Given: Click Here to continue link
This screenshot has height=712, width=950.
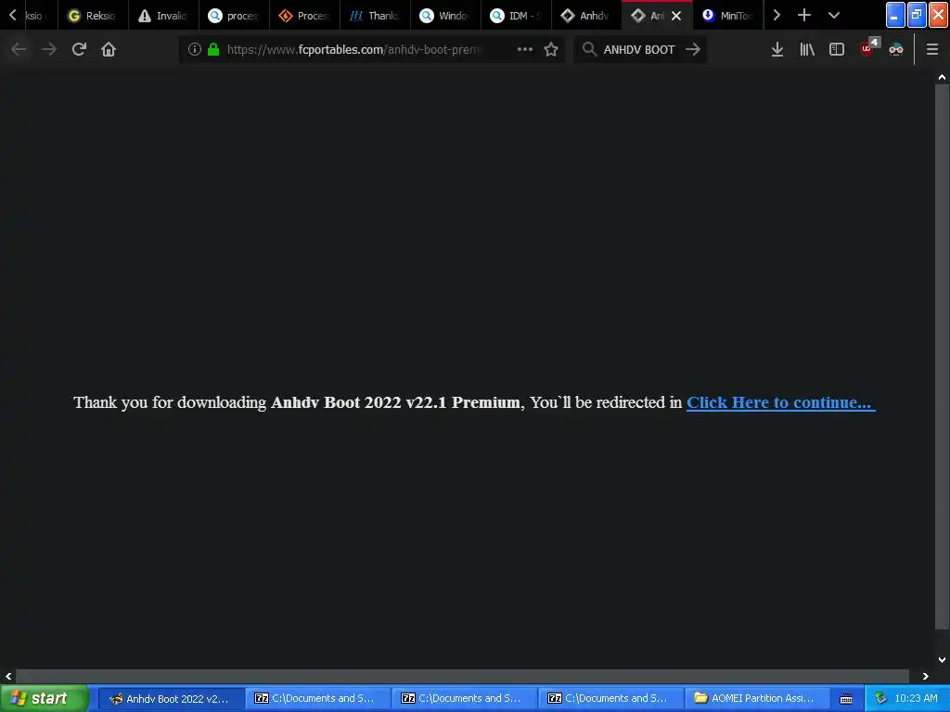Looking at the screenshot, I should pyautogui.click(x=780, y=402).
